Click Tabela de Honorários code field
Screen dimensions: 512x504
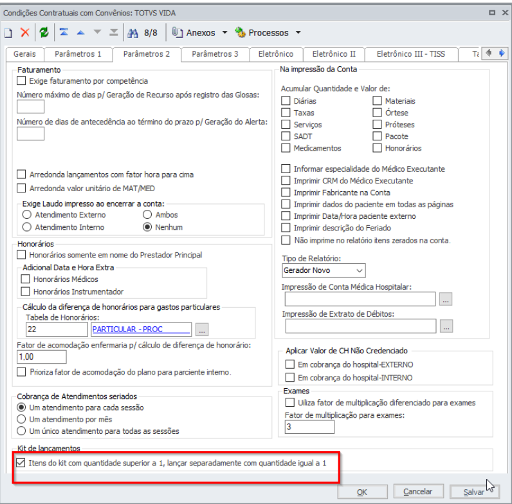click(x=57, y=330)
